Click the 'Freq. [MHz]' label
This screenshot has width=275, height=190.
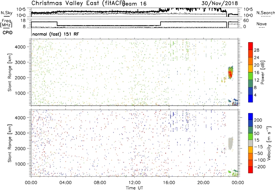pyautogui.click(x=6, y=23)
